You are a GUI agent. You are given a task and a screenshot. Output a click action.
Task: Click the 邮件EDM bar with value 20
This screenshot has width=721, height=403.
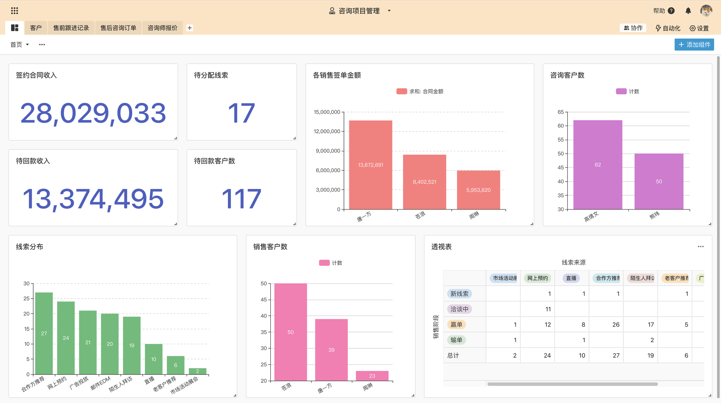tap(110, 344)
